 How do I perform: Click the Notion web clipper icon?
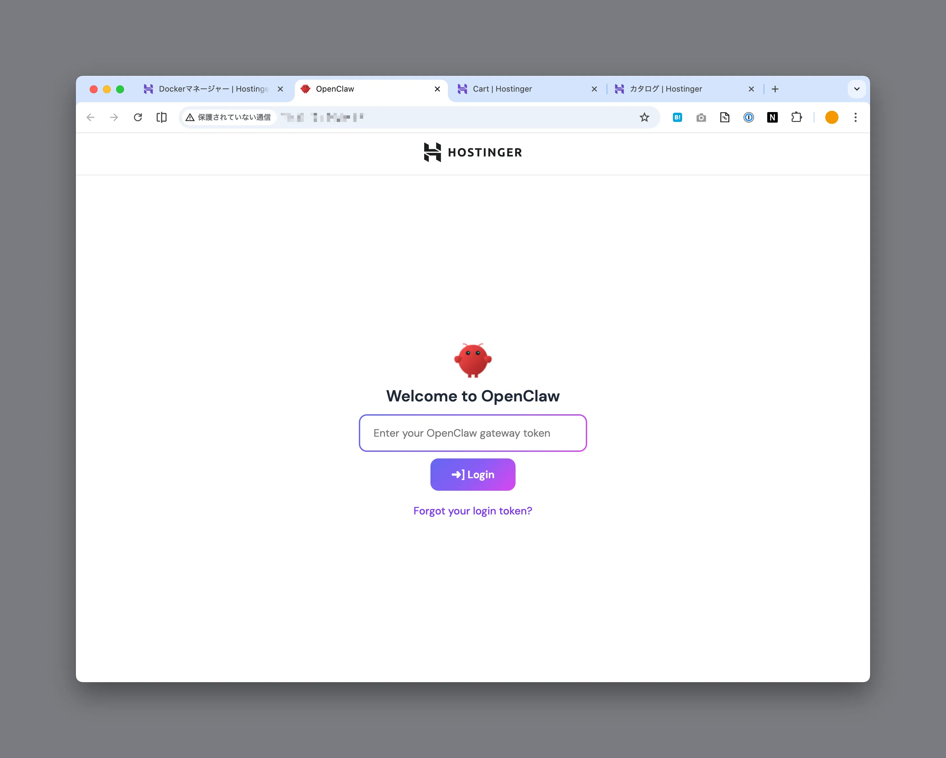(772, 117)
